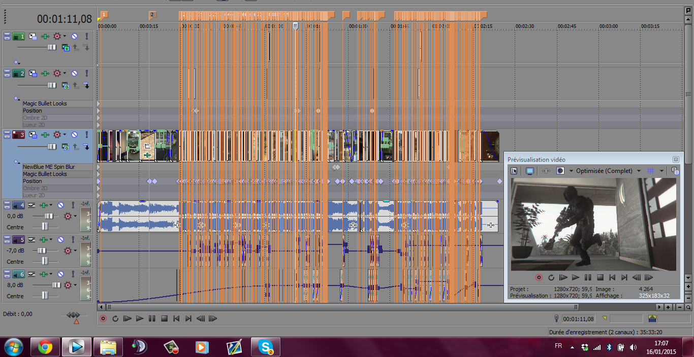Viewport: 694px width, 357px height.
Task: Select Position row on track 3
Action: [x=57, y=181]
